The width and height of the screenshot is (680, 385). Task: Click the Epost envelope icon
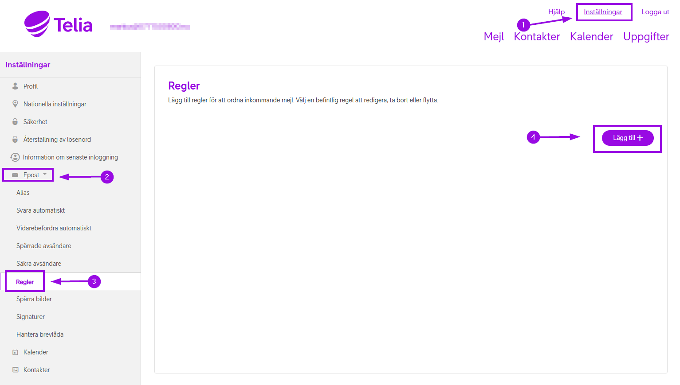(x=15, y=175)
